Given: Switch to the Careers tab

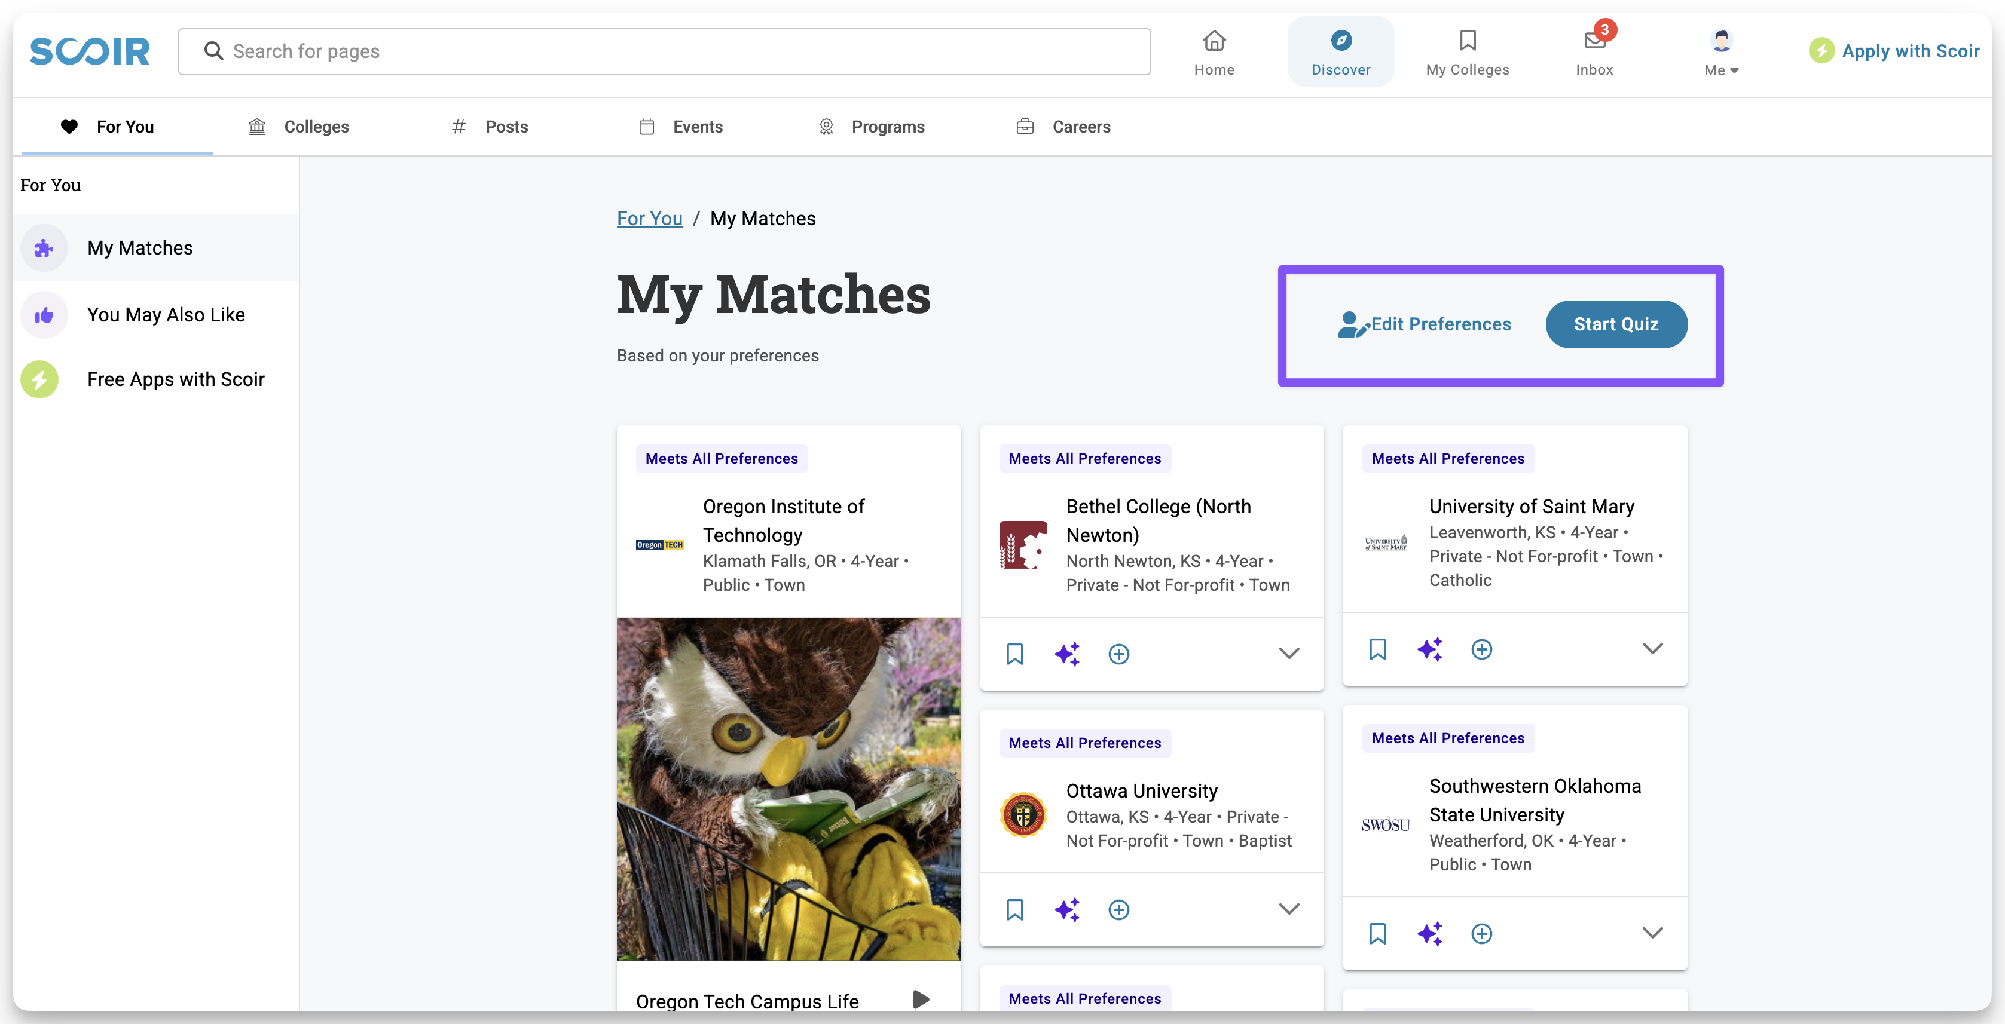Looking at the screenshot, I should [x=1063, y=127].
